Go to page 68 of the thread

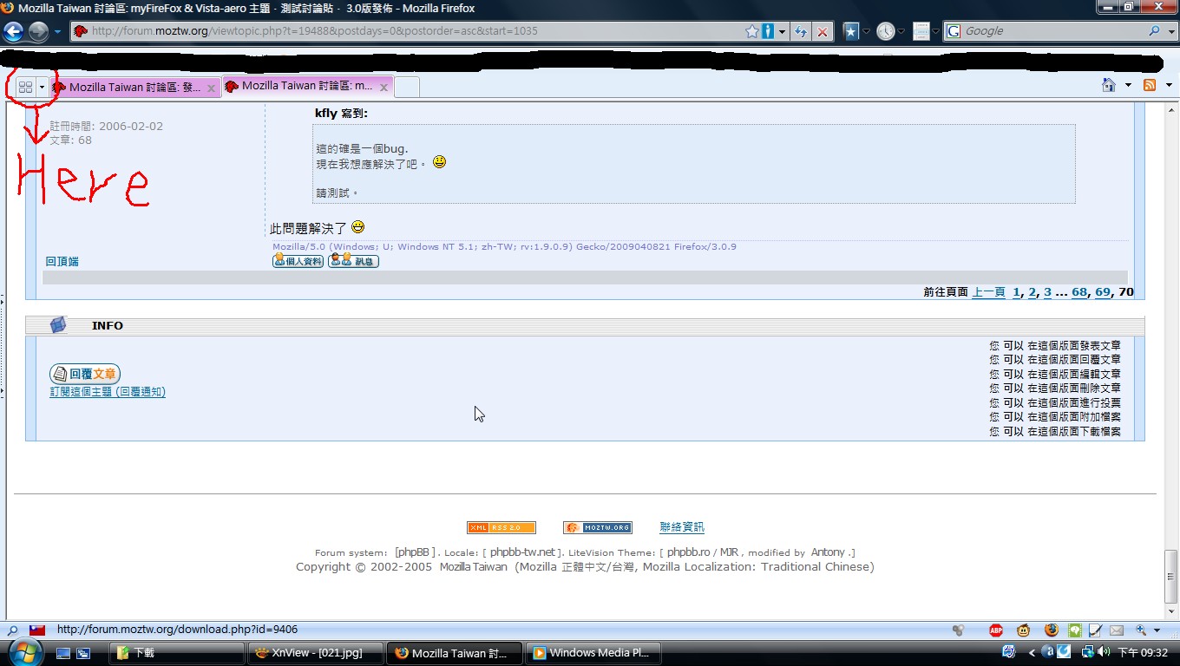pos(1079,292)
